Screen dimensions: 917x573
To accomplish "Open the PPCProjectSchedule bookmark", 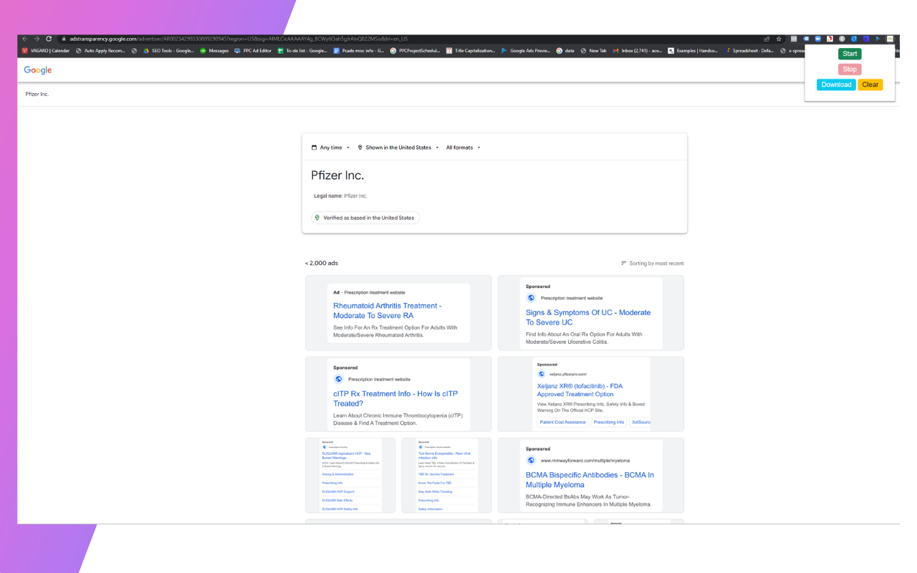I will coord(415,51).
